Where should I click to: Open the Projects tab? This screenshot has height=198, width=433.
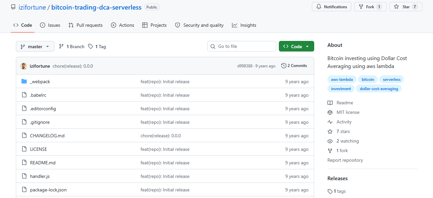pyautogui.click(x=154, y=25)
